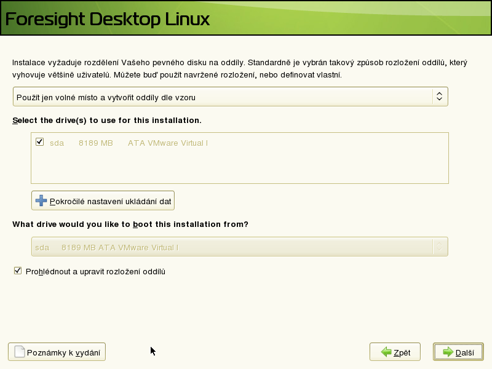Image resolution: width=492 pixels, height=369 pixels.
Task: Click the ATA VMware Virtual I model entry
Action: 167,143
